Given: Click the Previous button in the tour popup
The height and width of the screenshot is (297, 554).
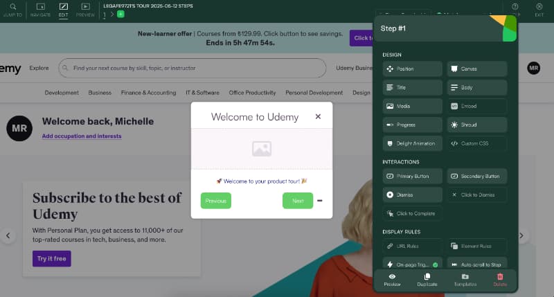Looking at the screenshot, I should pyautogui.click(x=216, y=201).
